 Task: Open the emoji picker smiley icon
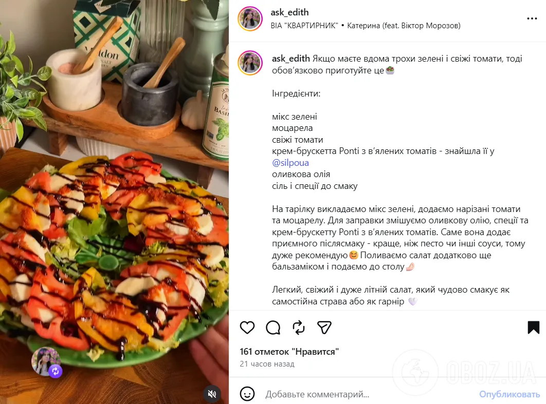[x=247, y=394]
